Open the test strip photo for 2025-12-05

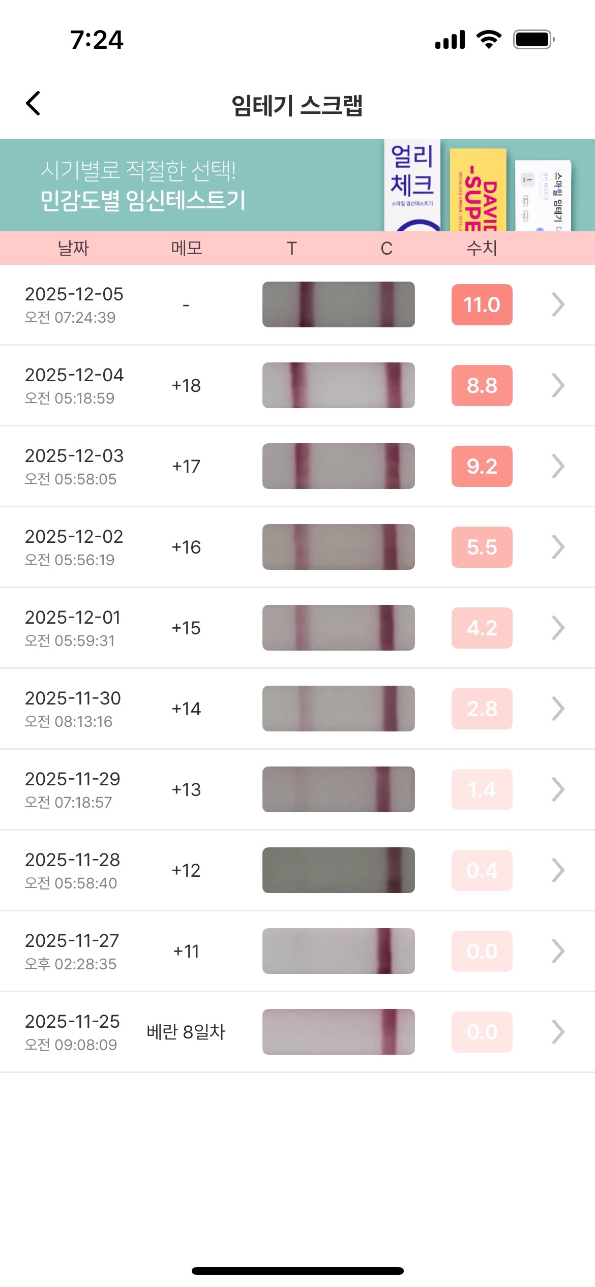coord(338,305)
